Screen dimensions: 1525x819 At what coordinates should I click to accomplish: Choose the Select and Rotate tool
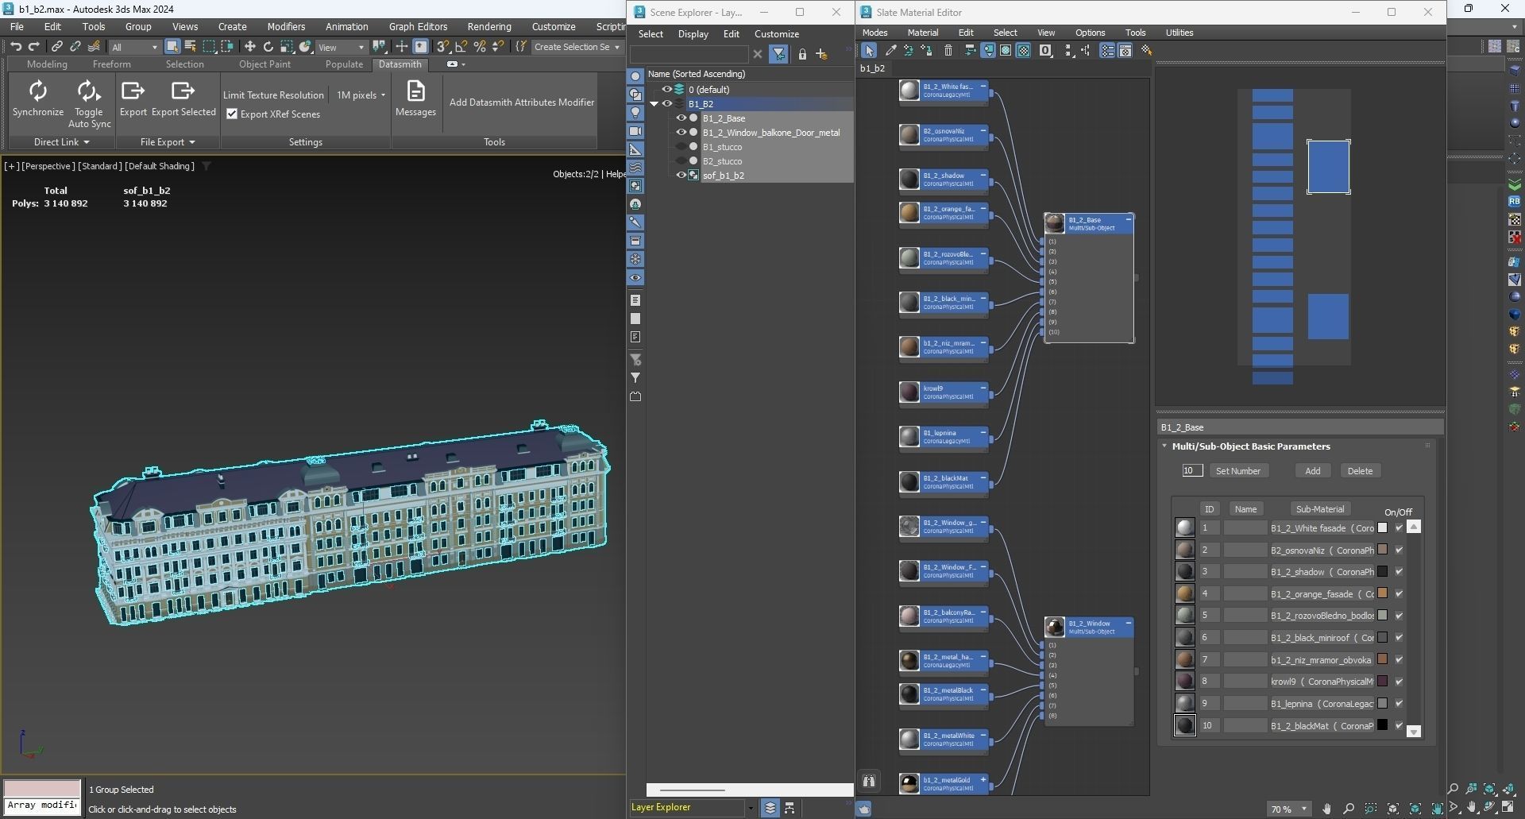(268, 47)
